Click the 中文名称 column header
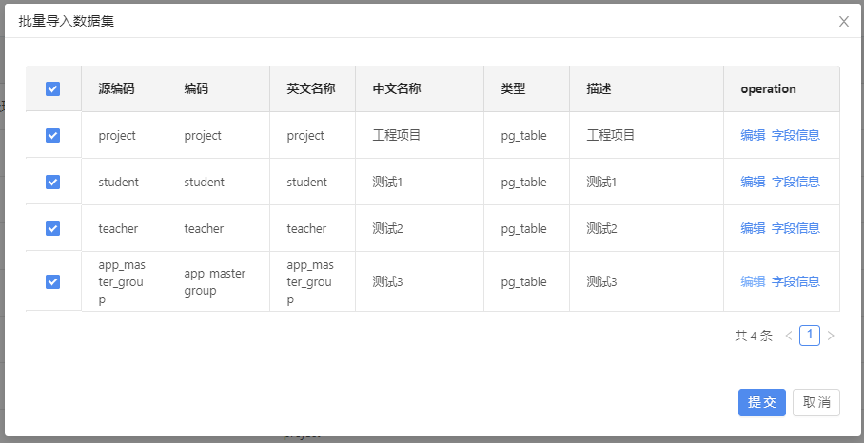864x443 pixels. [x=397, y=88]
